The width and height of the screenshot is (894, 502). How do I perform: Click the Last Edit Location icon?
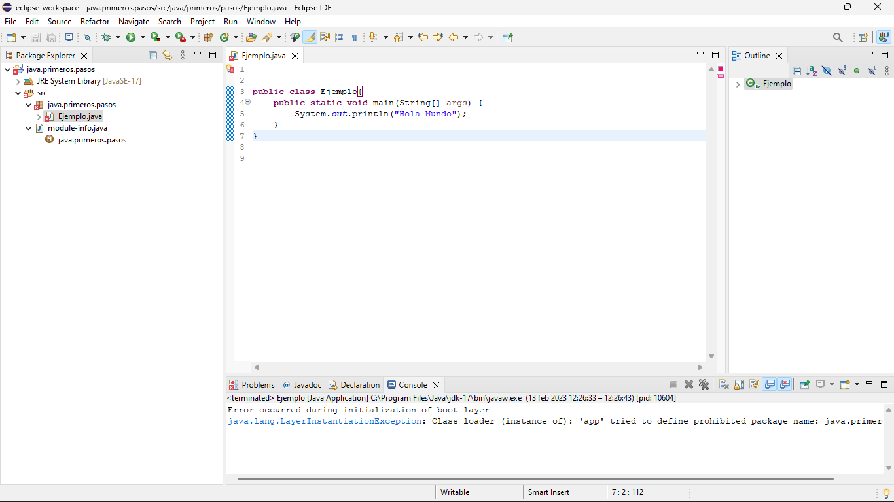click(x=423, y=38)
